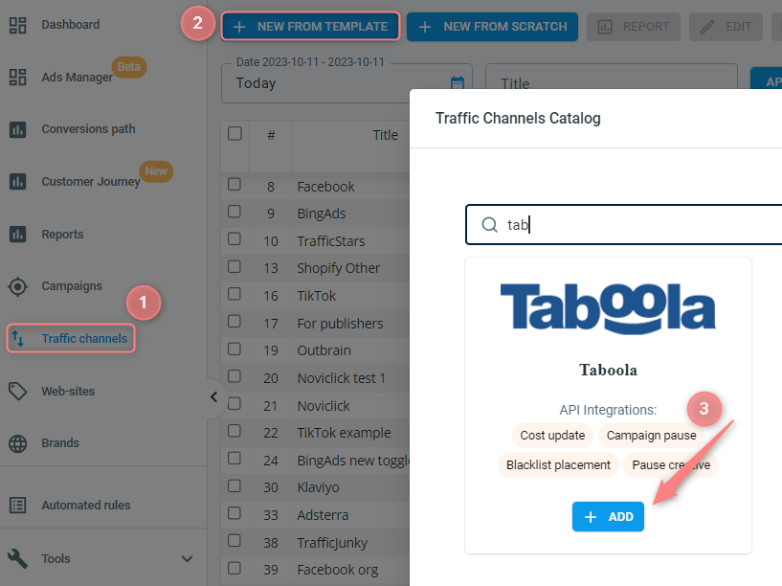This screenshot has height=586, width=782.
Task: Go to Dashboard menu item
Action: click(70, 25)
